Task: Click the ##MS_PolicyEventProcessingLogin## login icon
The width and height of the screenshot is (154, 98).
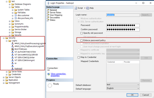Action: click(13, 44)
